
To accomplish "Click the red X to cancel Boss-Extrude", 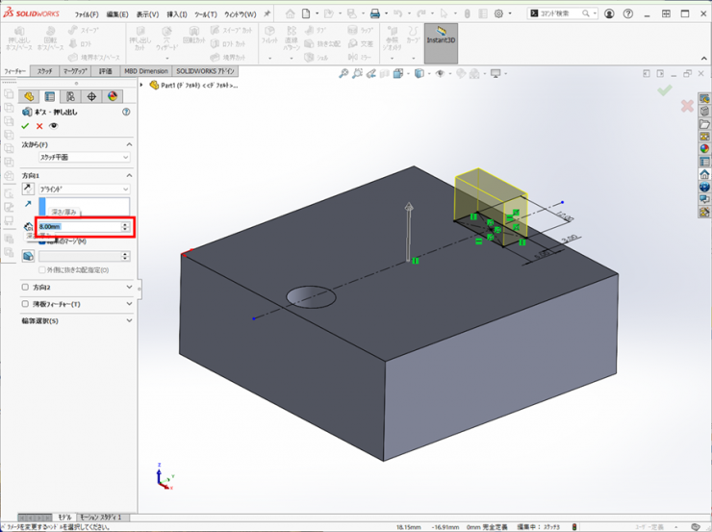I will click(x=39, y=126).
